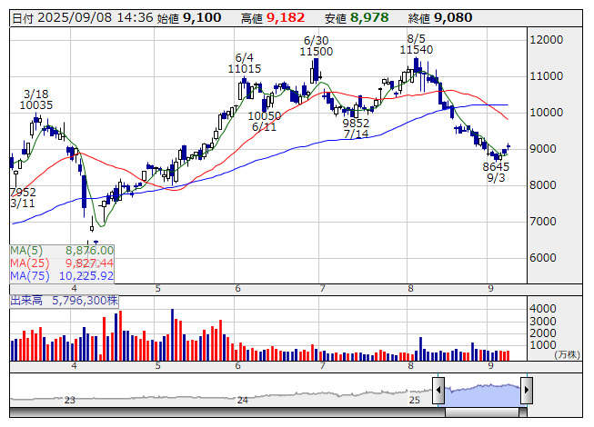Click the MA(25) legend value 9,827.44

(89, 263)
